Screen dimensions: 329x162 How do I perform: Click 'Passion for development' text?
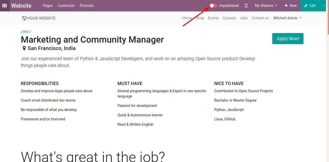pyautogui.click(x=137, y=106)
